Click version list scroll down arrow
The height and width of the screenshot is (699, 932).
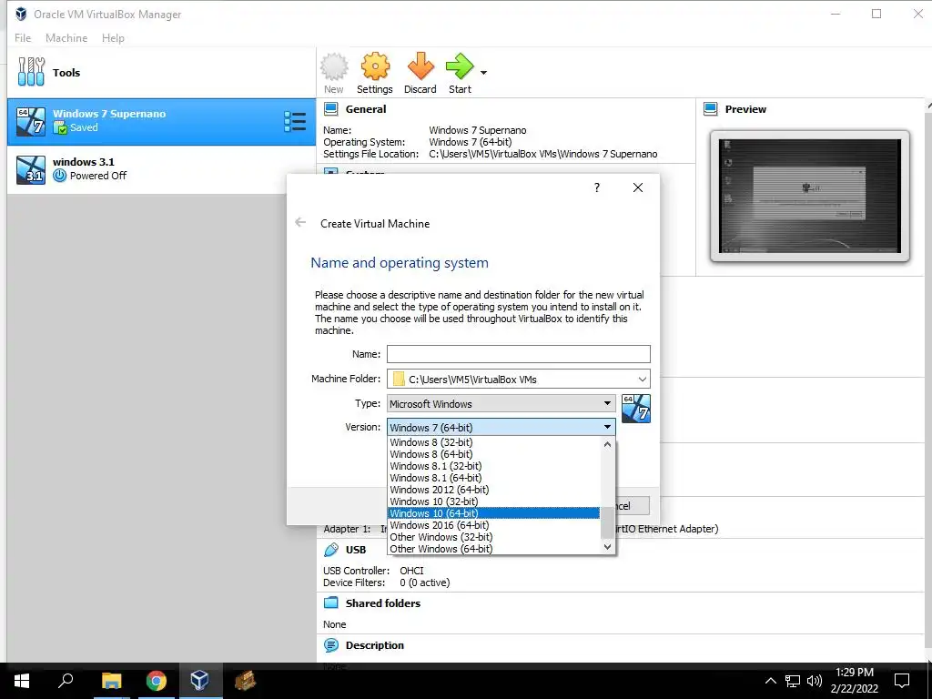[607, 547]
